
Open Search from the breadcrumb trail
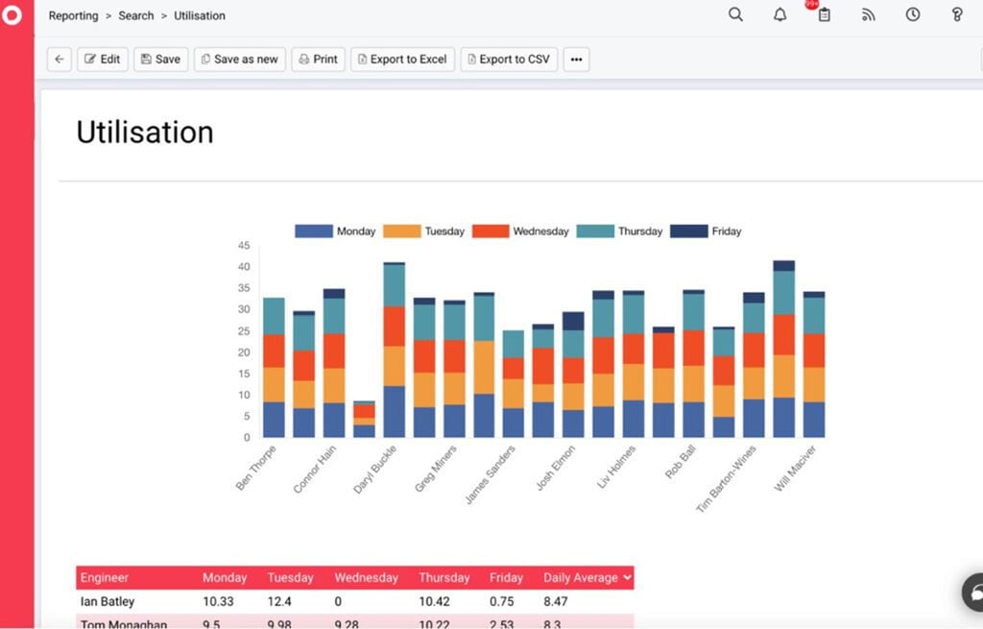[135, 15]
